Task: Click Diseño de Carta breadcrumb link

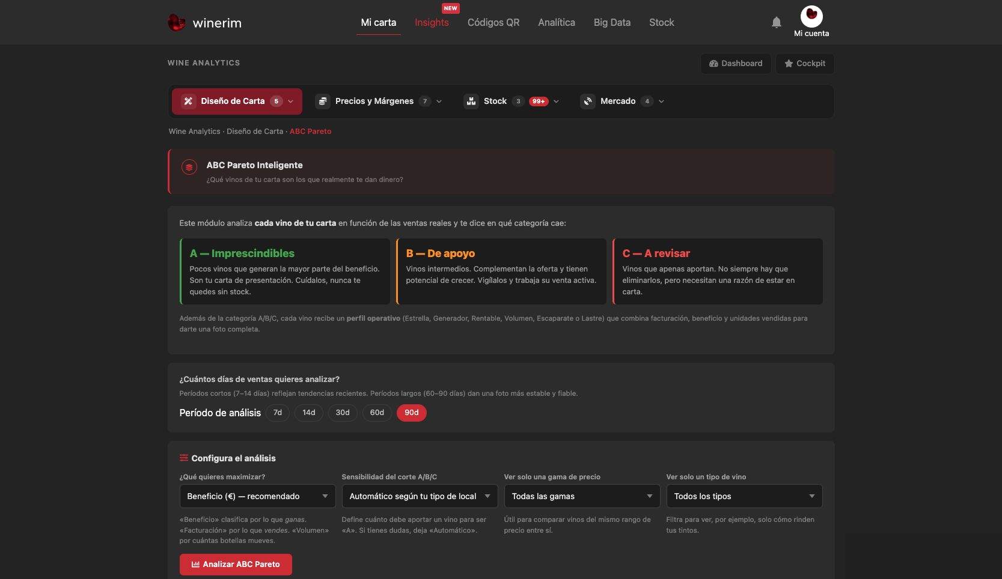Action: 255,131
